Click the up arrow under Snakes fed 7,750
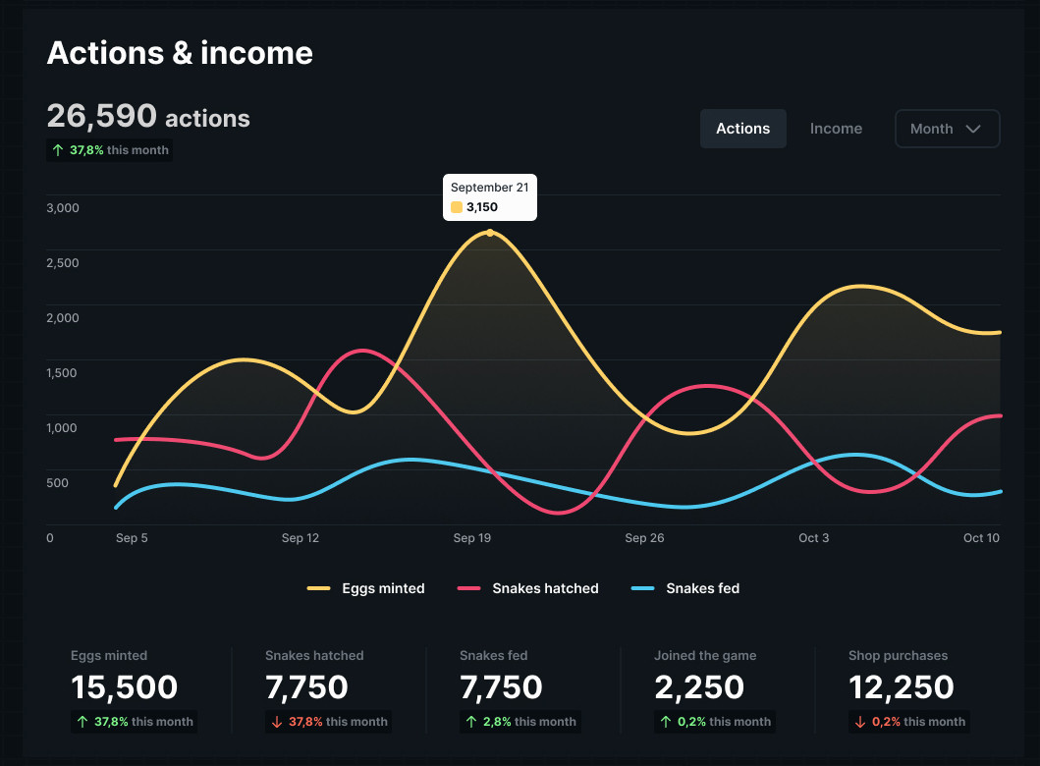 471,722
